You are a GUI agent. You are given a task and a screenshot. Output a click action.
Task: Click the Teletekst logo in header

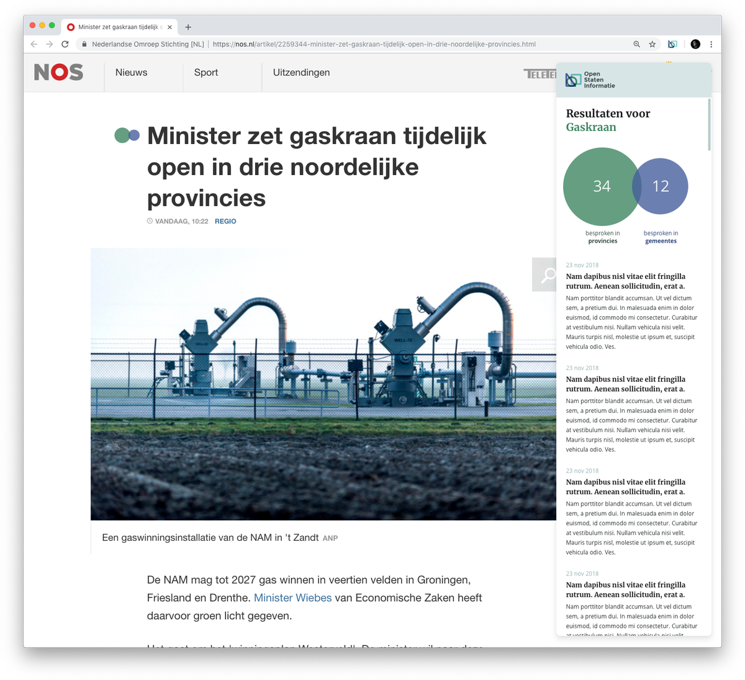(540, 74)
